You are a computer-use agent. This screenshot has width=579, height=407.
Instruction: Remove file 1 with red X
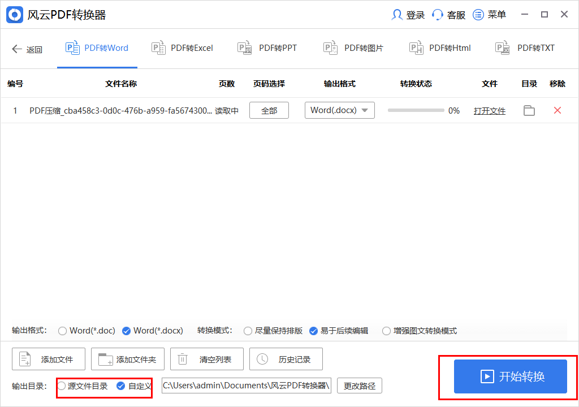click(558, 110)
